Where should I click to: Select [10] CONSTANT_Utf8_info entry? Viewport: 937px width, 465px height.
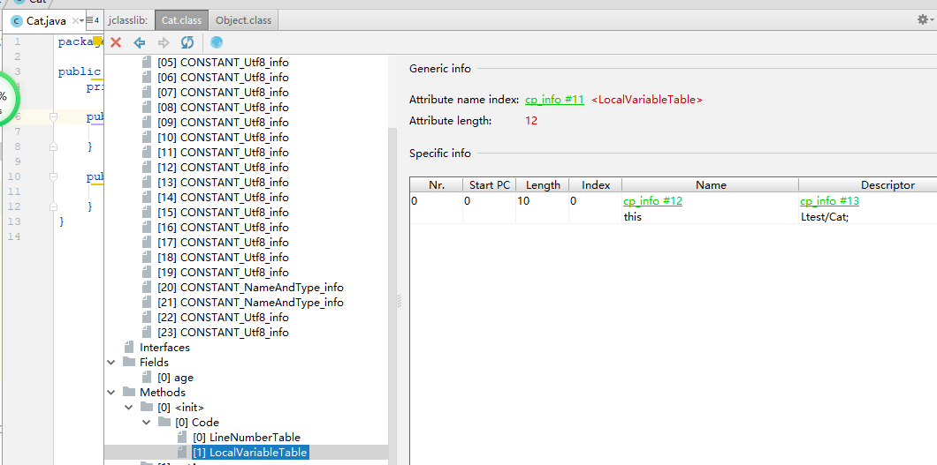223,137
